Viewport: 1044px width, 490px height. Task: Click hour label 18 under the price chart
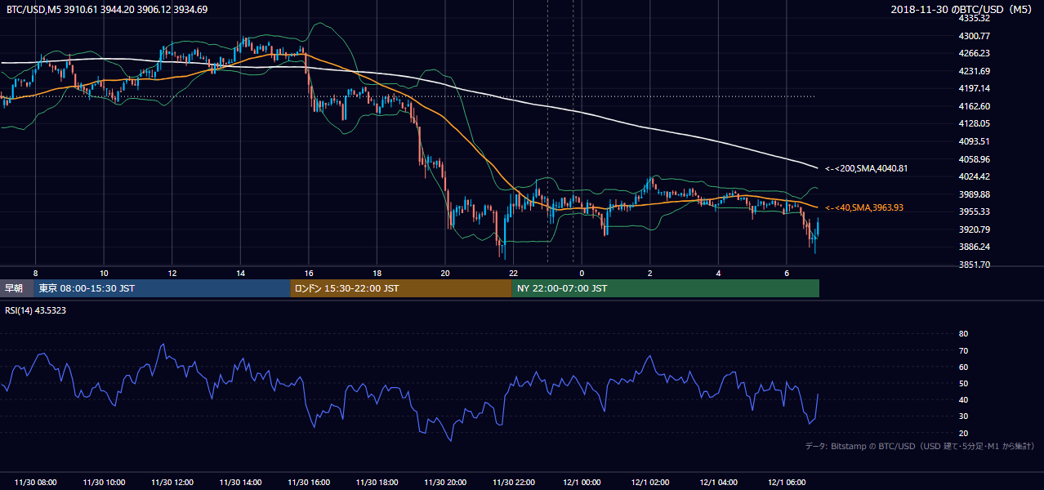pos(377,273)
